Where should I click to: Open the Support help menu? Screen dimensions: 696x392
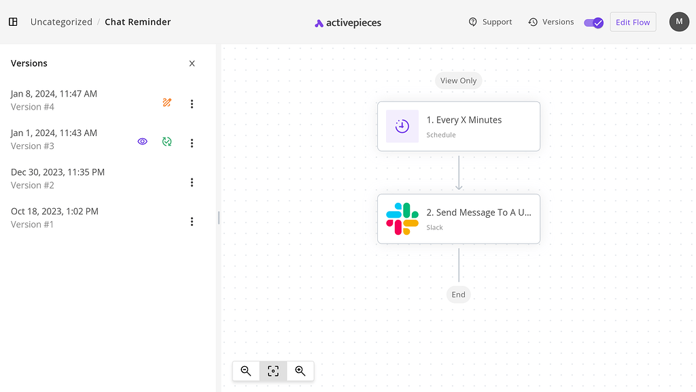coord(490,21)
